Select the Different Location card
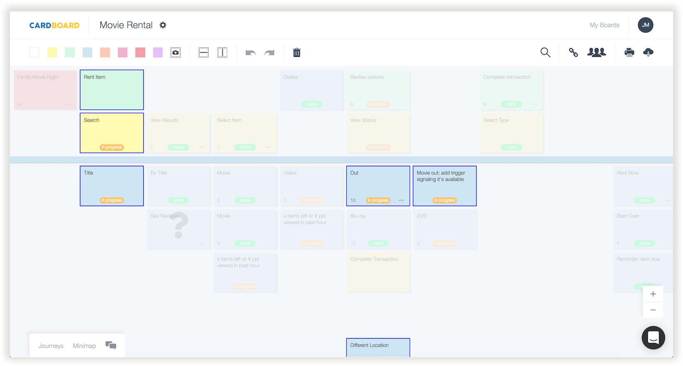The width and height of the screenshot is (683, 366). 378,347
